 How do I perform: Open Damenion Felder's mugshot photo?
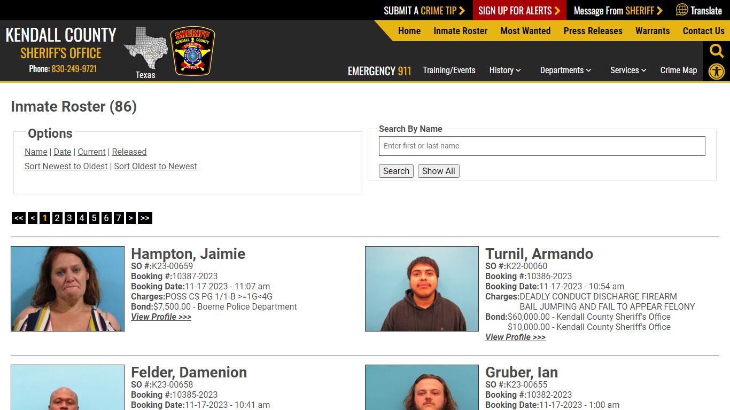point(67,388)
